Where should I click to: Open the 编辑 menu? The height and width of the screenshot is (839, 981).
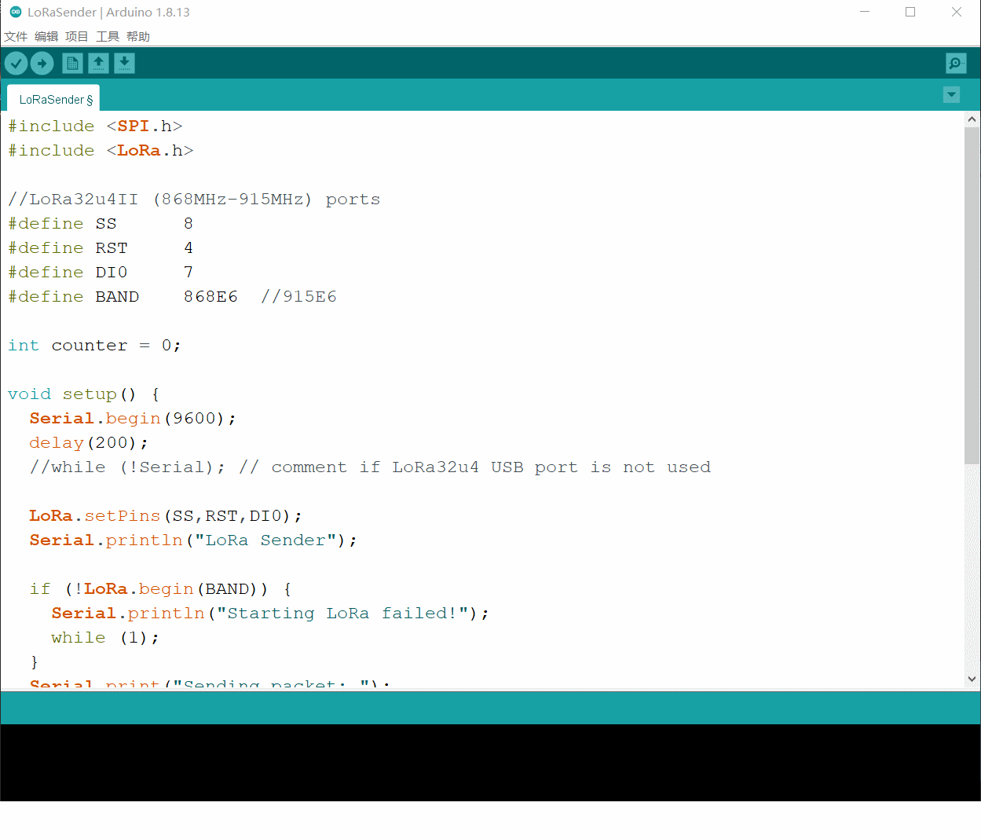tap(46, 36)
